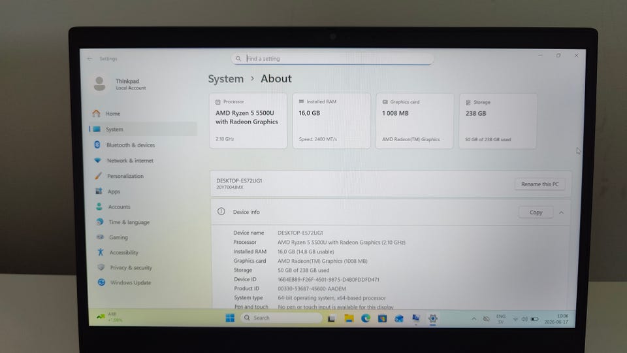Click the Accessibility figure icon
Image resolution: width=627 pixels, height=353 pixels.
tap(101, 252)
